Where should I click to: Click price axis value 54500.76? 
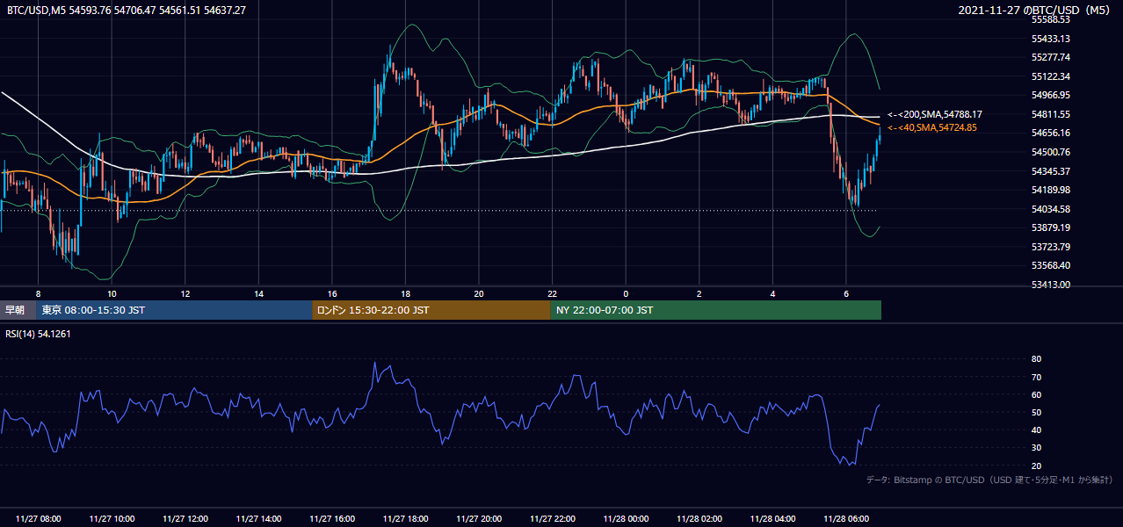(x=1051, y=152)
